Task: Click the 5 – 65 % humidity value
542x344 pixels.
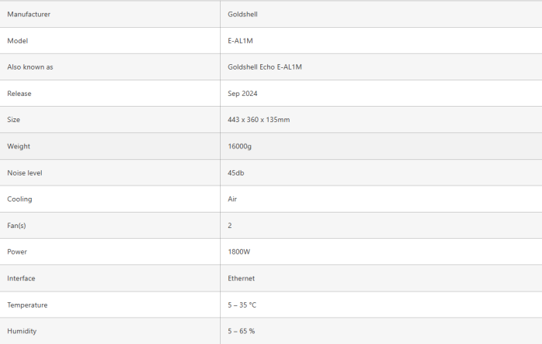Action: coord(241,331)
